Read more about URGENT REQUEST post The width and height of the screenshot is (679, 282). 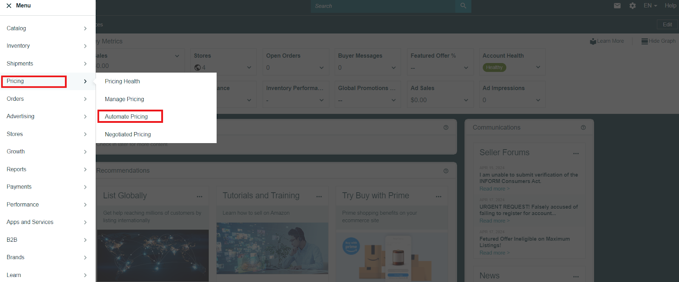[x=494, y=221]
